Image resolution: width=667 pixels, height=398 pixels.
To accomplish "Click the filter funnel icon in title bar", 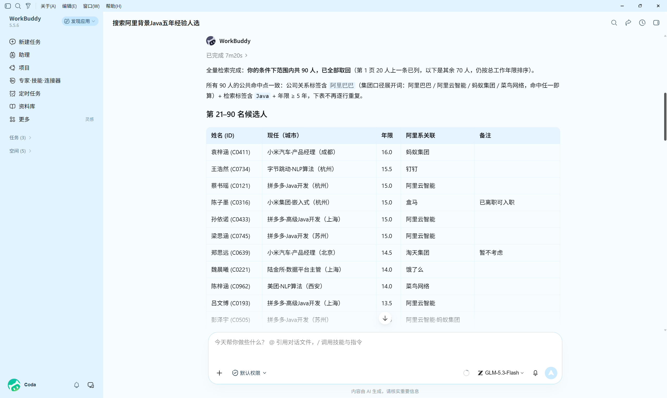I will [28, 6].
